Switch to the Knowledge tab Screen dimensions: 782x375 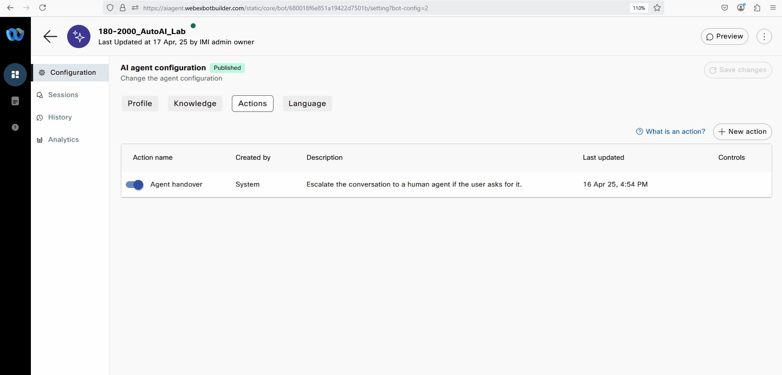195,104
